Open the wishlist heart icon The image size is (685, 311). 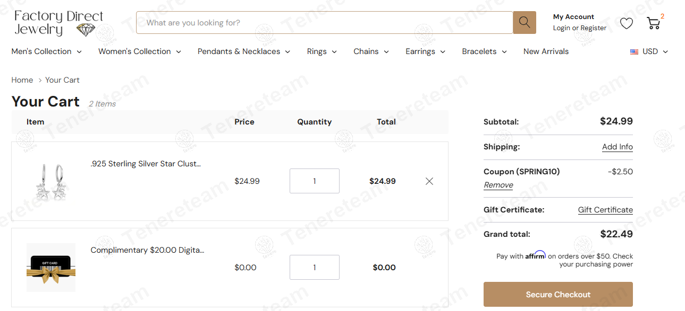[x=627, y=23]
